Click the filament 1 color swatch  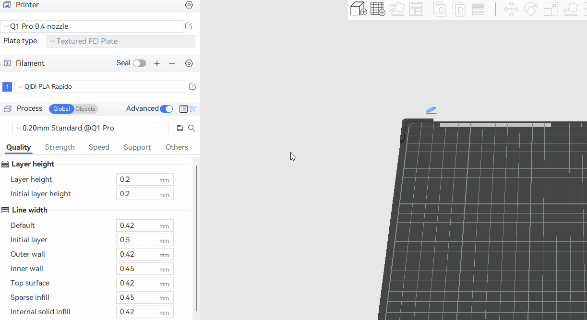click(7, 87)
